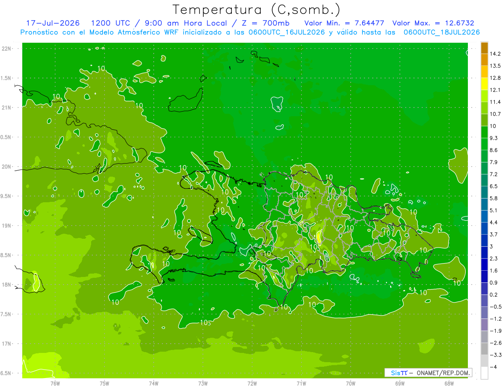
Task: Click the '71W' longitude label
Action: pos(301,384)
